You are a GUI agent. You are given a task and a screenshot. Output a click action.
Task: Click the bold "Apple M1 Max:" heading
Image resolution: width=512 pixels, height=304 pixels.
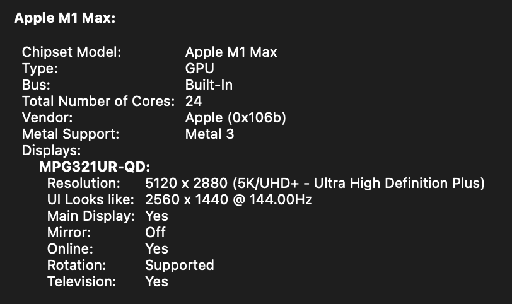[x=65, y=18]
